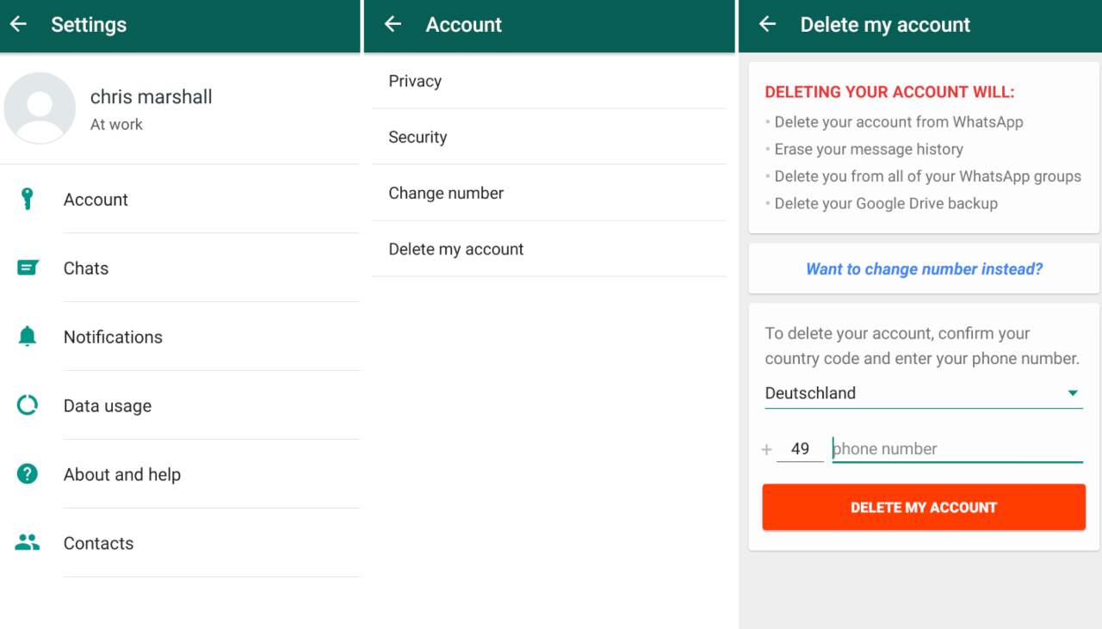This screenshot has width=1102, height=629.
Task: Go back from Delete my account screen
Action: tap(767, 24)
